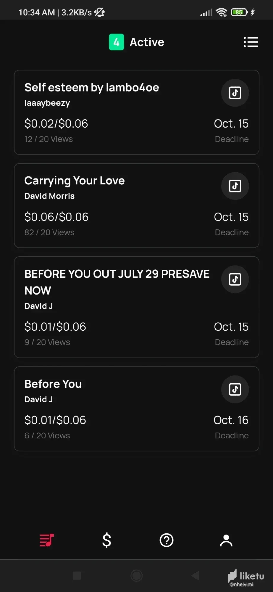
Task: Open the help question mark tab
Action: [x=167, y=540]
